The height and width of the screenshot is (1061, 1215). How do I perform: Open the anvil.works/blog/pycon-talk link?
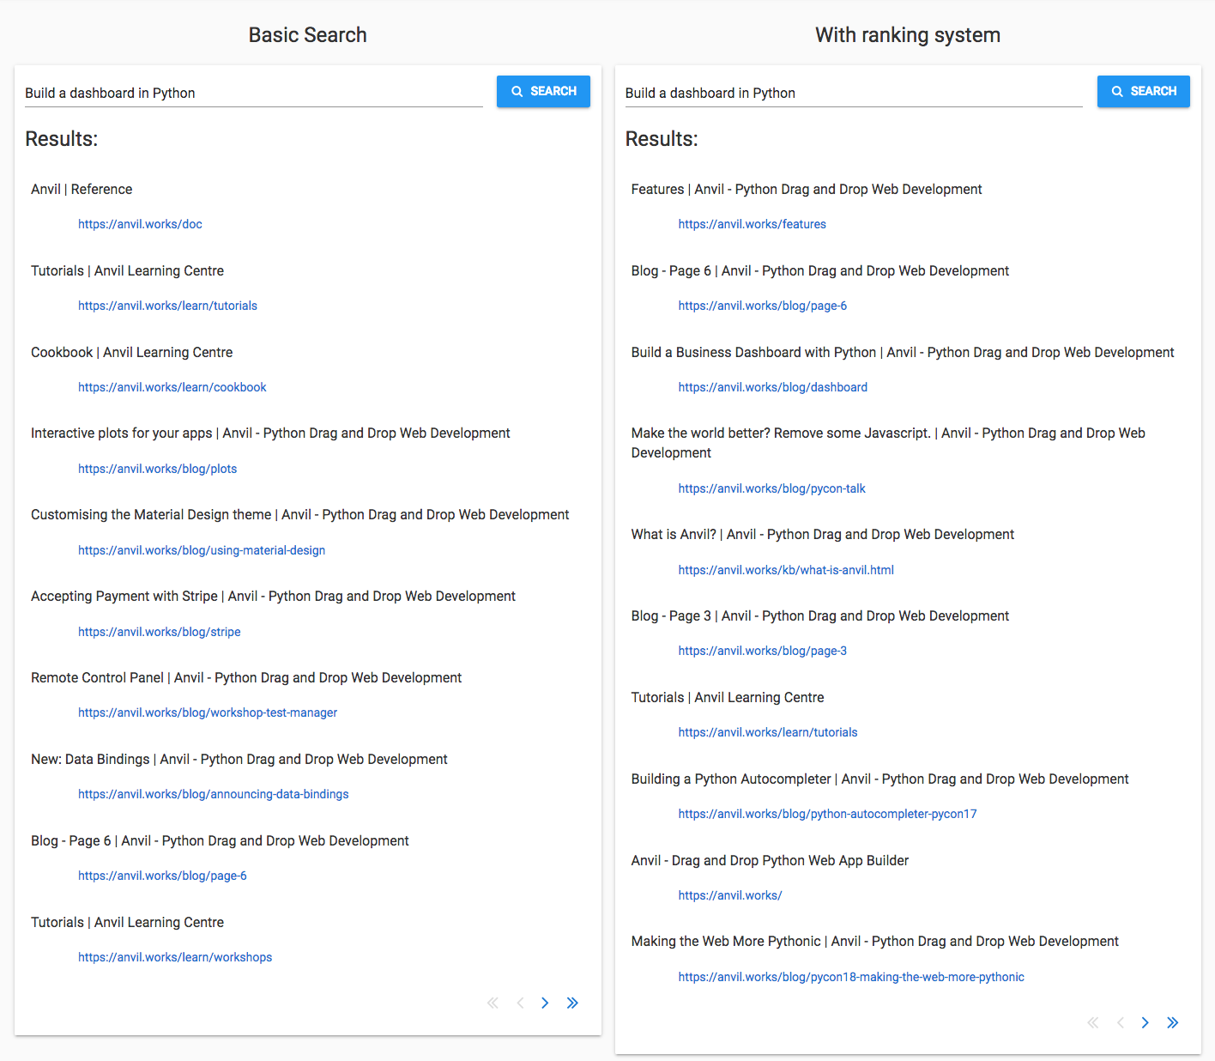click(x=771, y=488)
